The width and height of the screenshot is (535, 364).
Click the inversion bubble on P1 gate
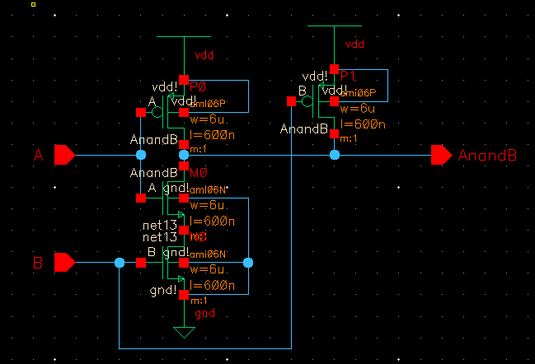tap(307, 101)
